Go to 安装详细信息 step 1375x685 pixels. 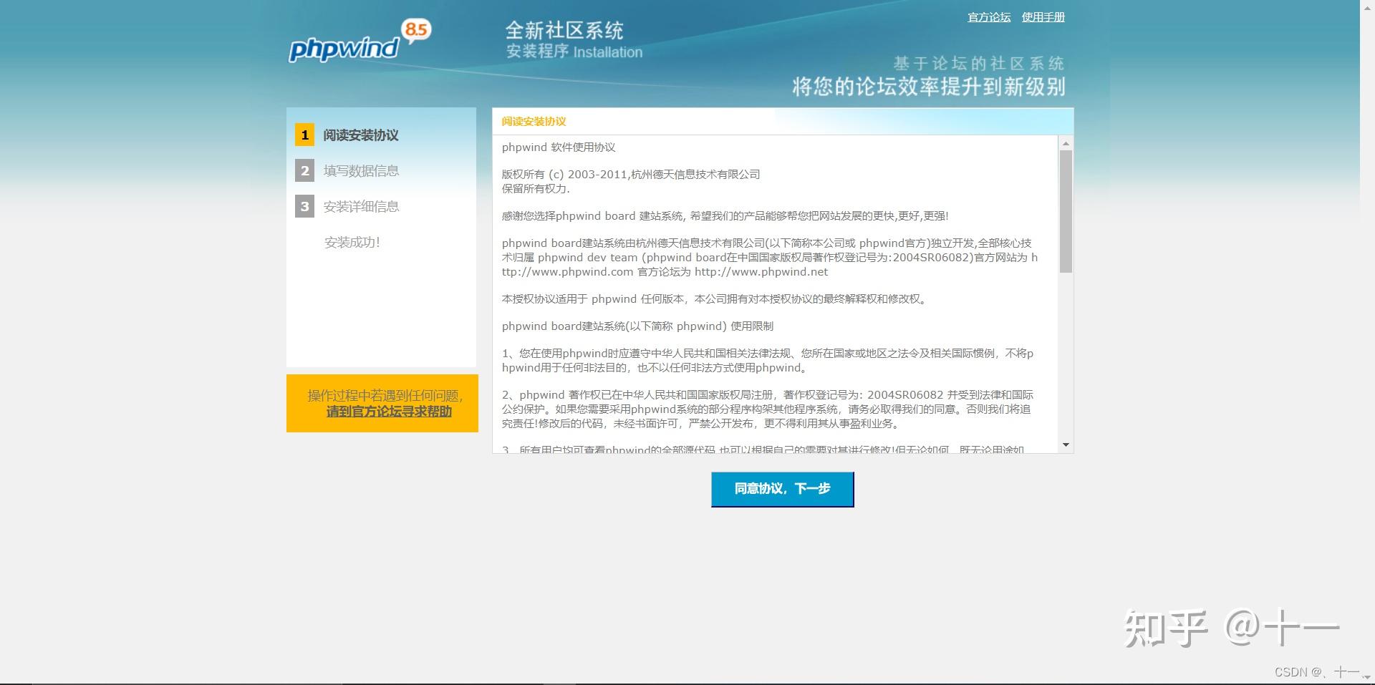[361, 206]
